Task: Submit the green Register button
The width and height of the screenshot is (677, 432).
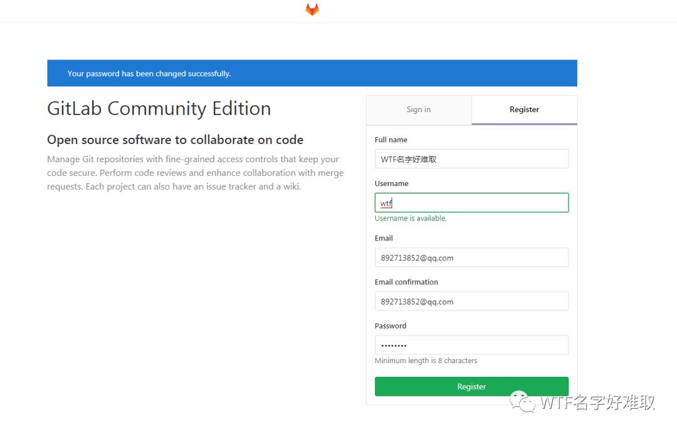Action: [471, 387]
